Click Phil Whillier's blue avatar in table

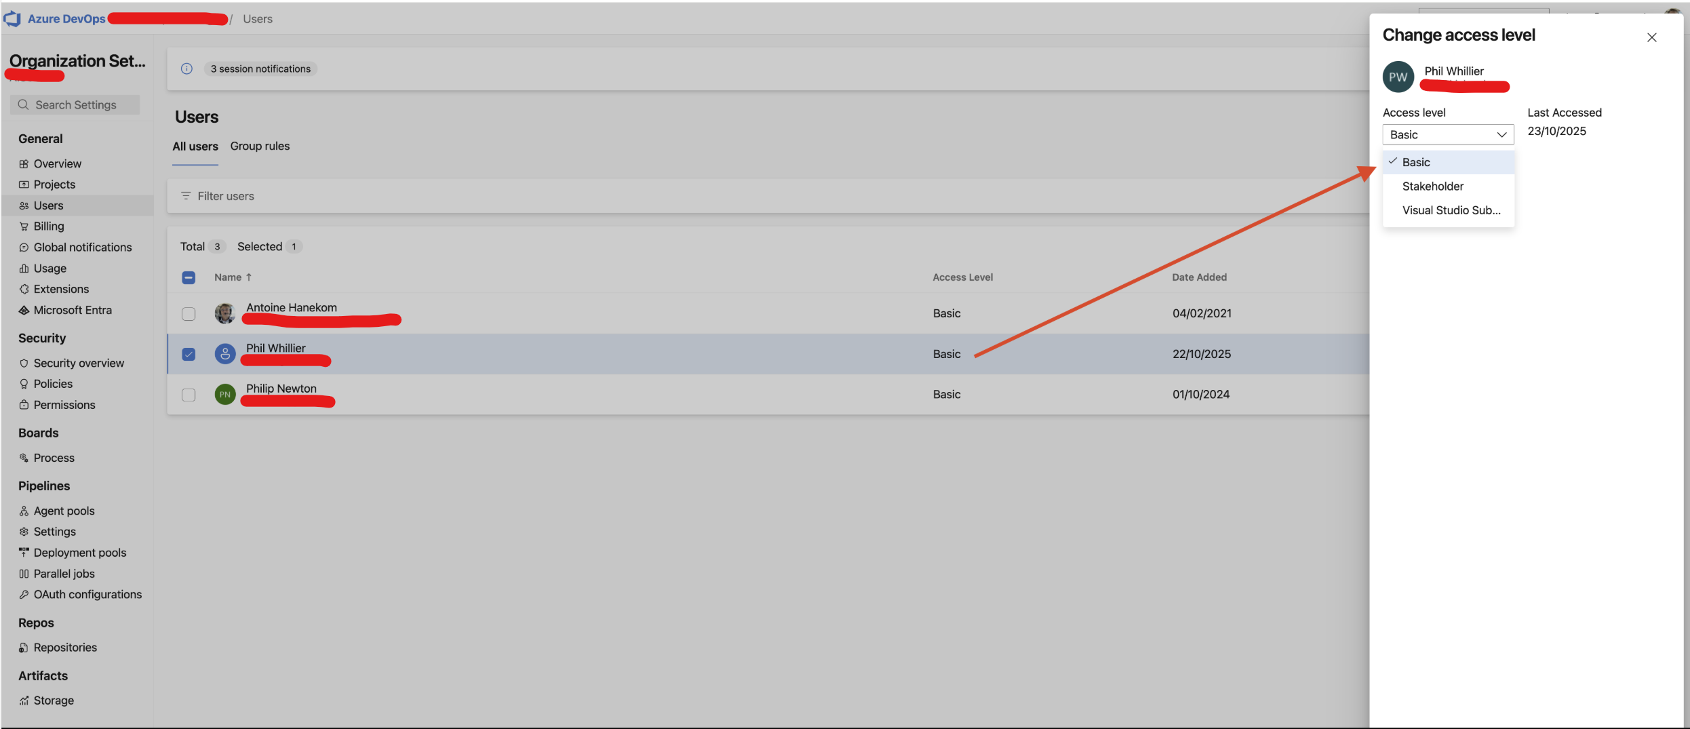click(x=225, y=353)
